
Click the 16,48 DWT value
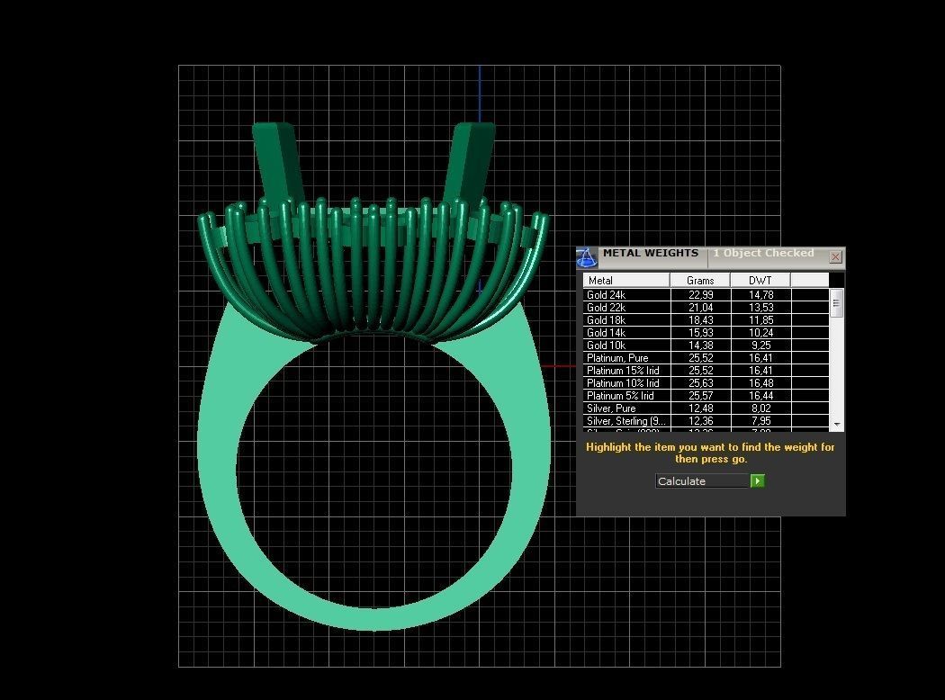[x=761, y=383]
